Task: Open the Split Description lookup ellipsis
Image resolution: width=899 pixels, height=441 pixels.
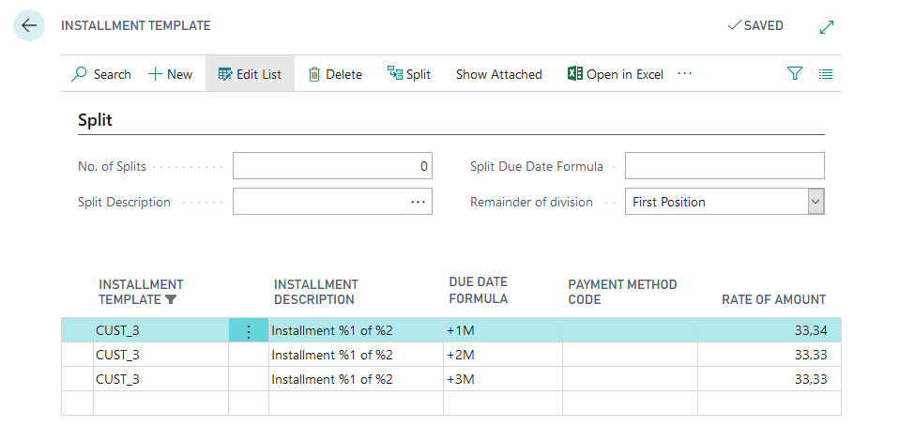Action: [x=419, y=202]
